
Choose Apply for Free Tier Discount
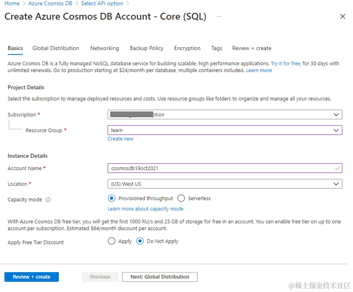112,241
